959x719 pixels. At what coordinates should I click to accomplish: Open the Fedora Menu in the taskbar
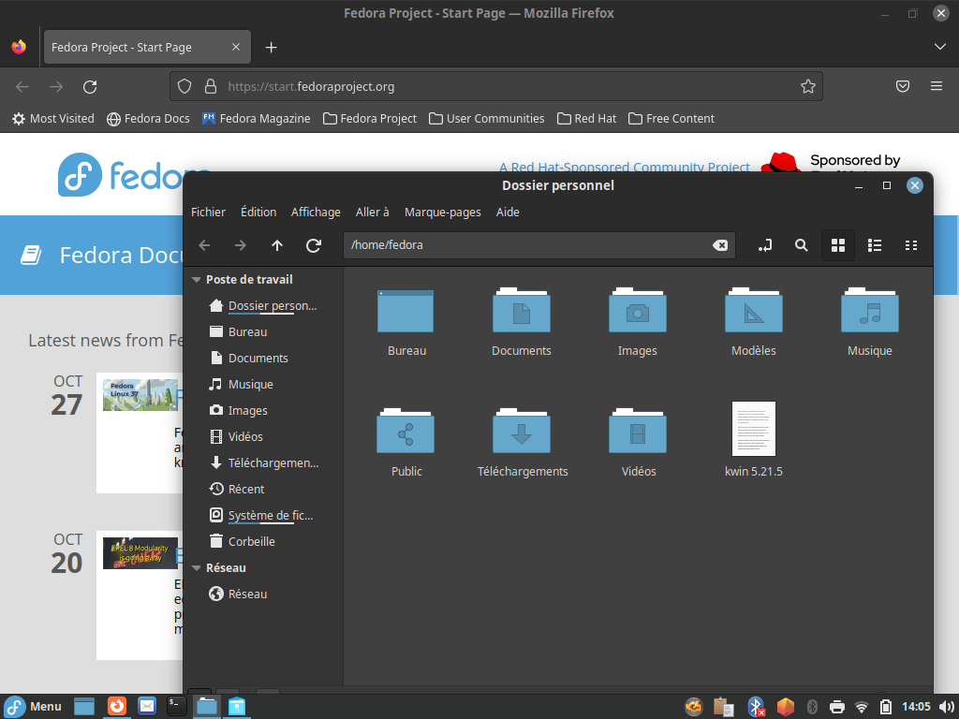coord(33,707)
